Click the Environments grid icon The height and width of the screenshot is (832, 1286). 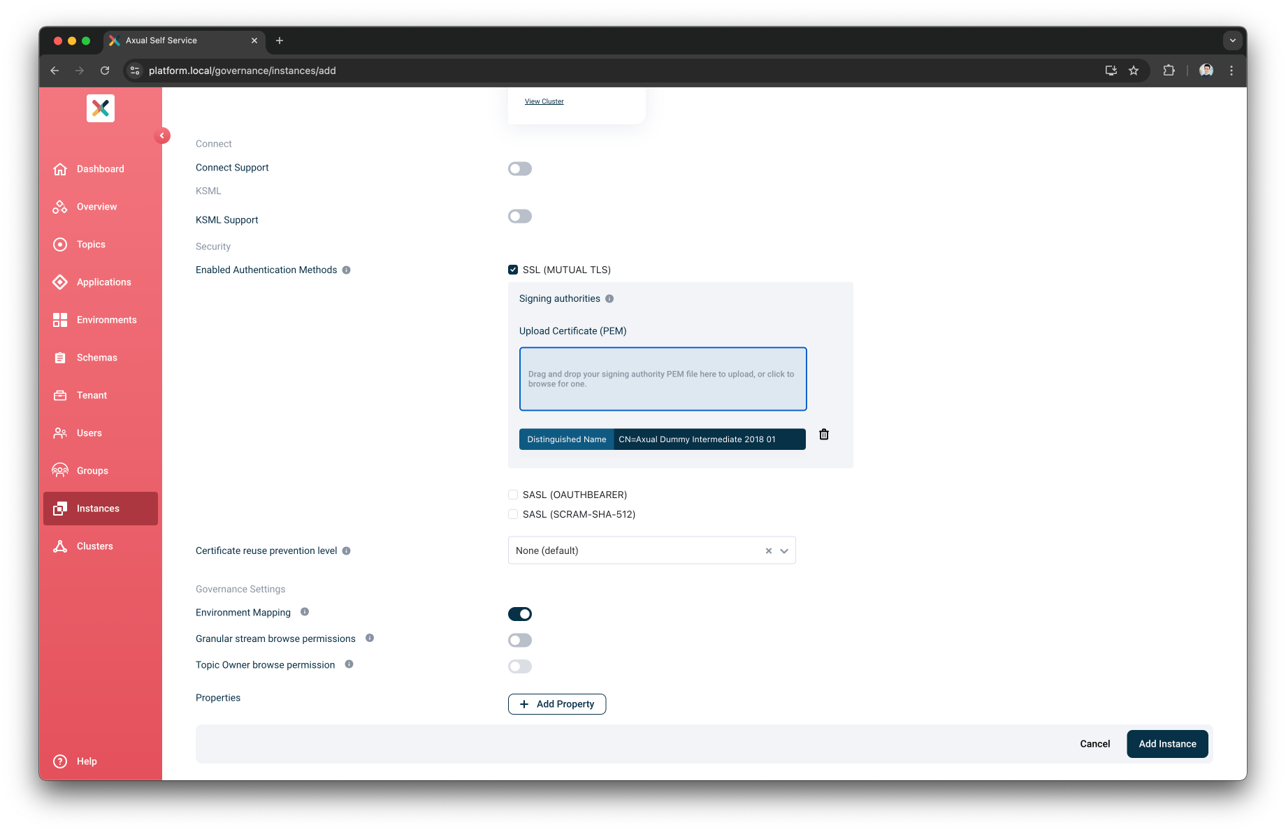[x=60, y=320]
